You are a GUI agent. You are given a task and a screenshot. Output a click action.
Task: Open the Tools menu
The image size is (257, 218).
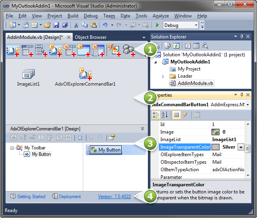click(x=141, y=16)
